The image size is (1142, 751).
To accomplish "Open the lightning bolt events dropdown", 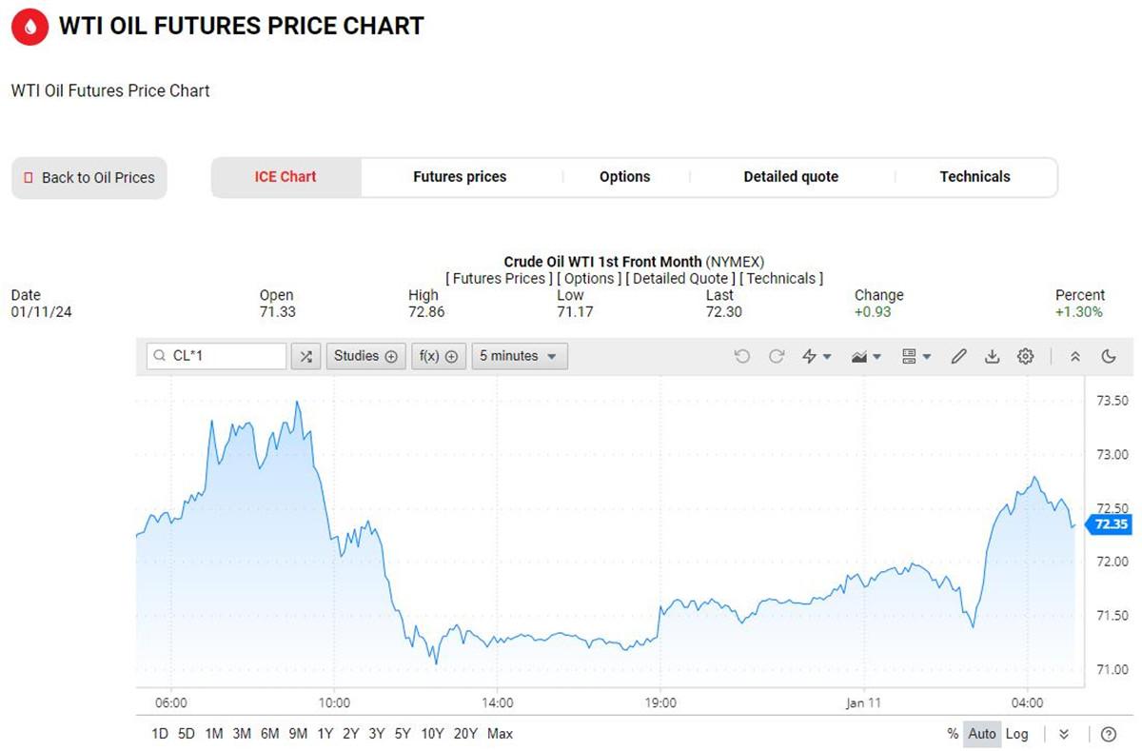I will coord(817,356).
